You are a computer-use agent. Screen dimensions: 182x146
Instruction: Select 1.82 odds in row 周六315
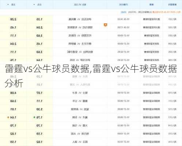click(x=13, y=134)
